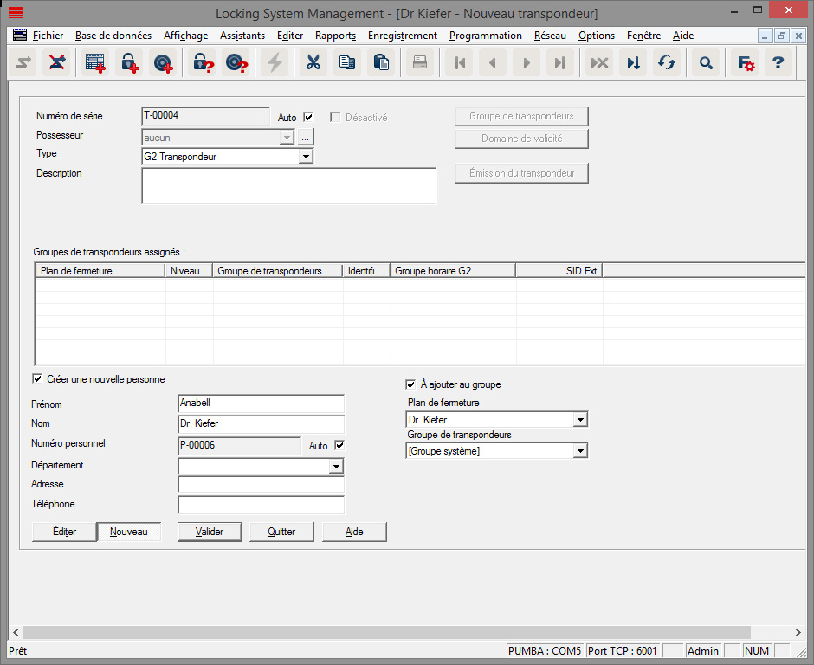Toggle Créer une nouvelle personne checkbox
This screenshot has width=814, height=665.
37,379
